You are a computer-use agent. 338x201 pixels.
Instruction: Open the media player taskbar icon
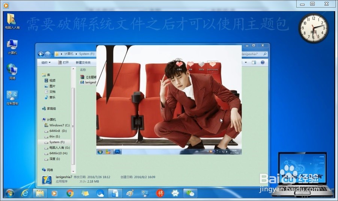[54, 193]
